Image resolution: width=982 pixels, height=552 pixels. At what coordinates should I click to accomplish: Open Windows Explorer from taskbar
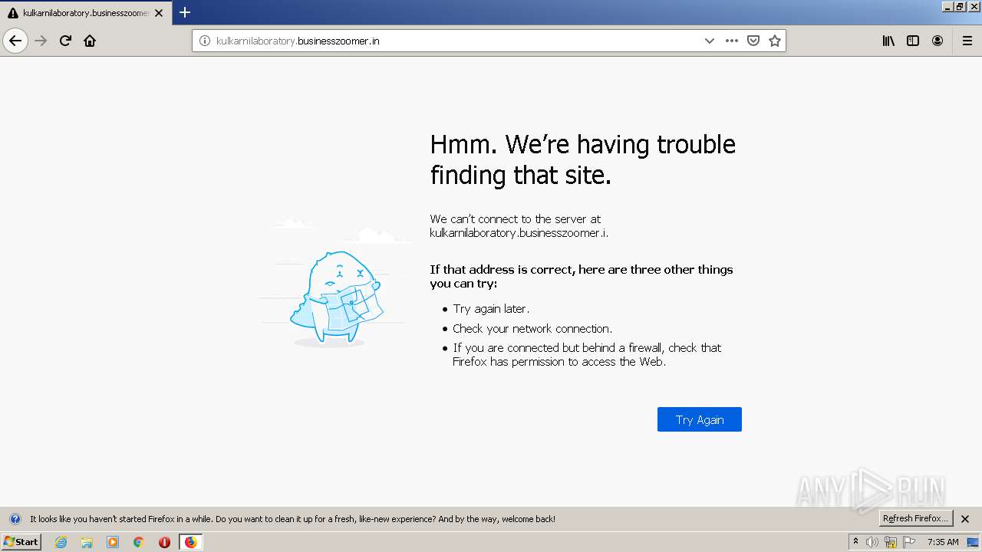87,542
